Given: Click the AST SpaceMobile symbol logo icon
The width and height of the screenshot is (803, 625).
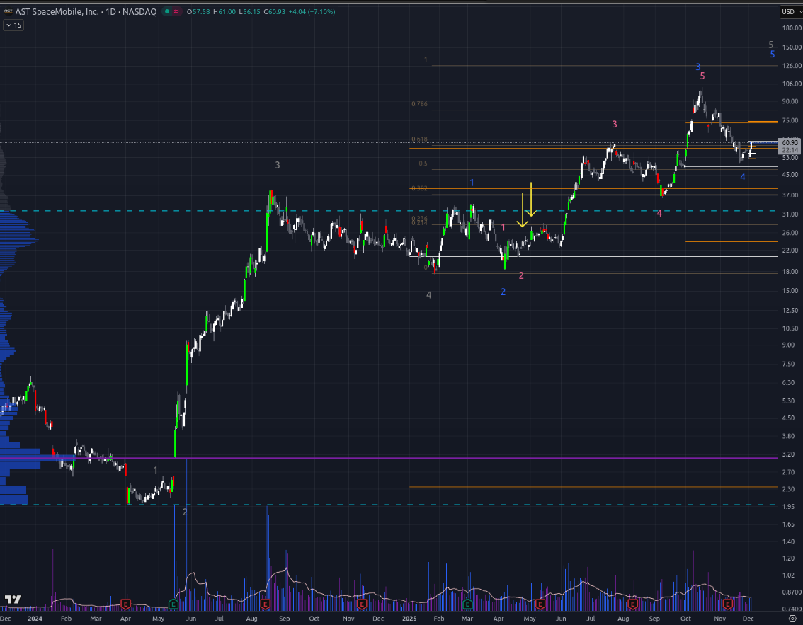Looking at the screenshot, I should point(7,12).
